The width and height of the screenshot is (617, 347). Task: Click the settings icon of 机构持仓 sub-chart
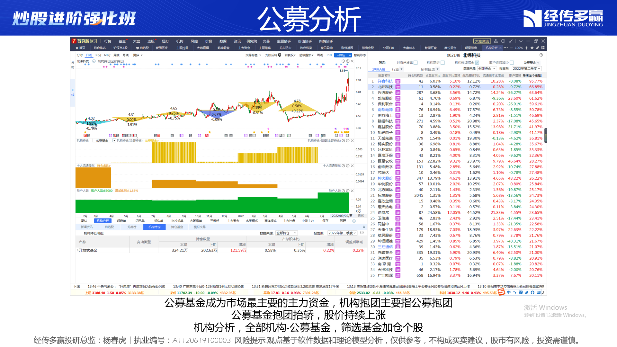343,140
